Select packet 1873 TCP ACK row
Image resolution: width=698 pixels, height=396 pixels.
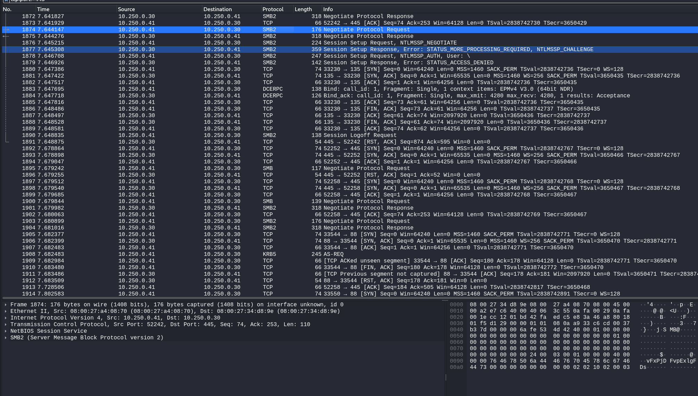pyautogui.click(x=350, y=23)
